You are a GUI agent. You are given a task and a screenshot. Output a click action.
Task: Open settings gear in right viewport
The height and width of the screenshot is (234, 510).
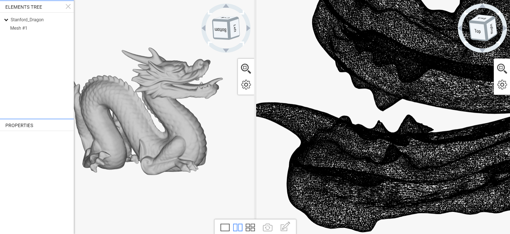click(x=502, y=85)
